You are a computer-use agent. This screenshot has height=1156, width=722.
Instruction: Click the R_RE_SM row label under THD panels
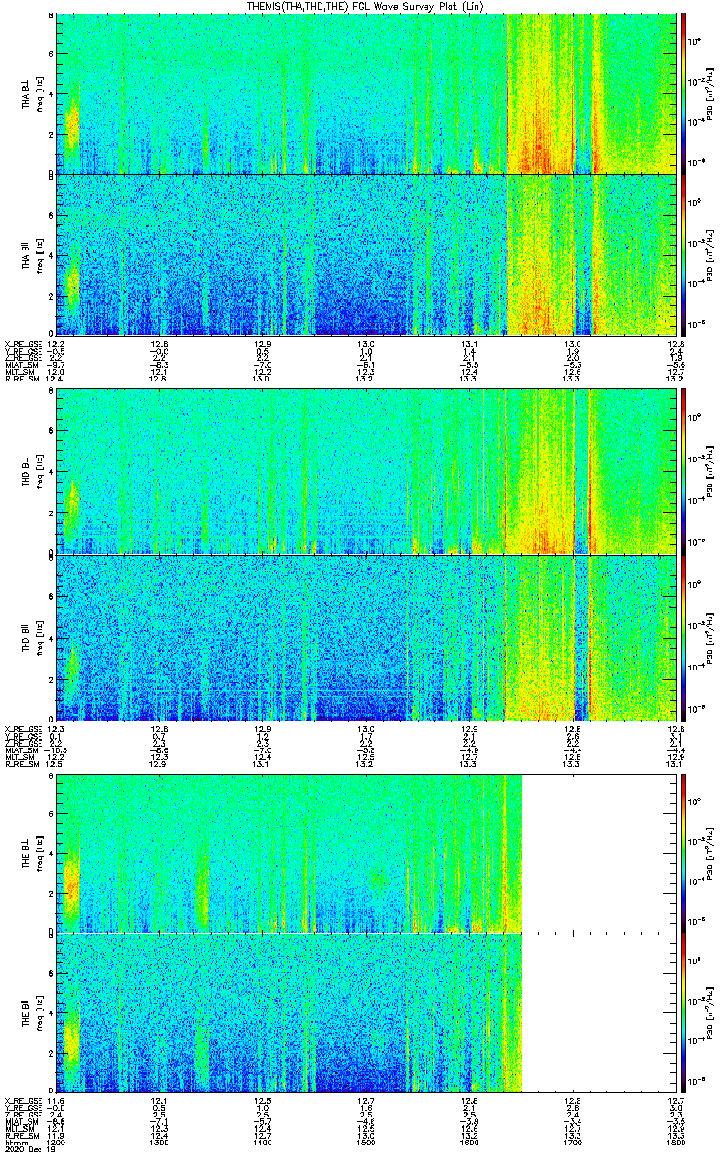[x=21, y=763]
